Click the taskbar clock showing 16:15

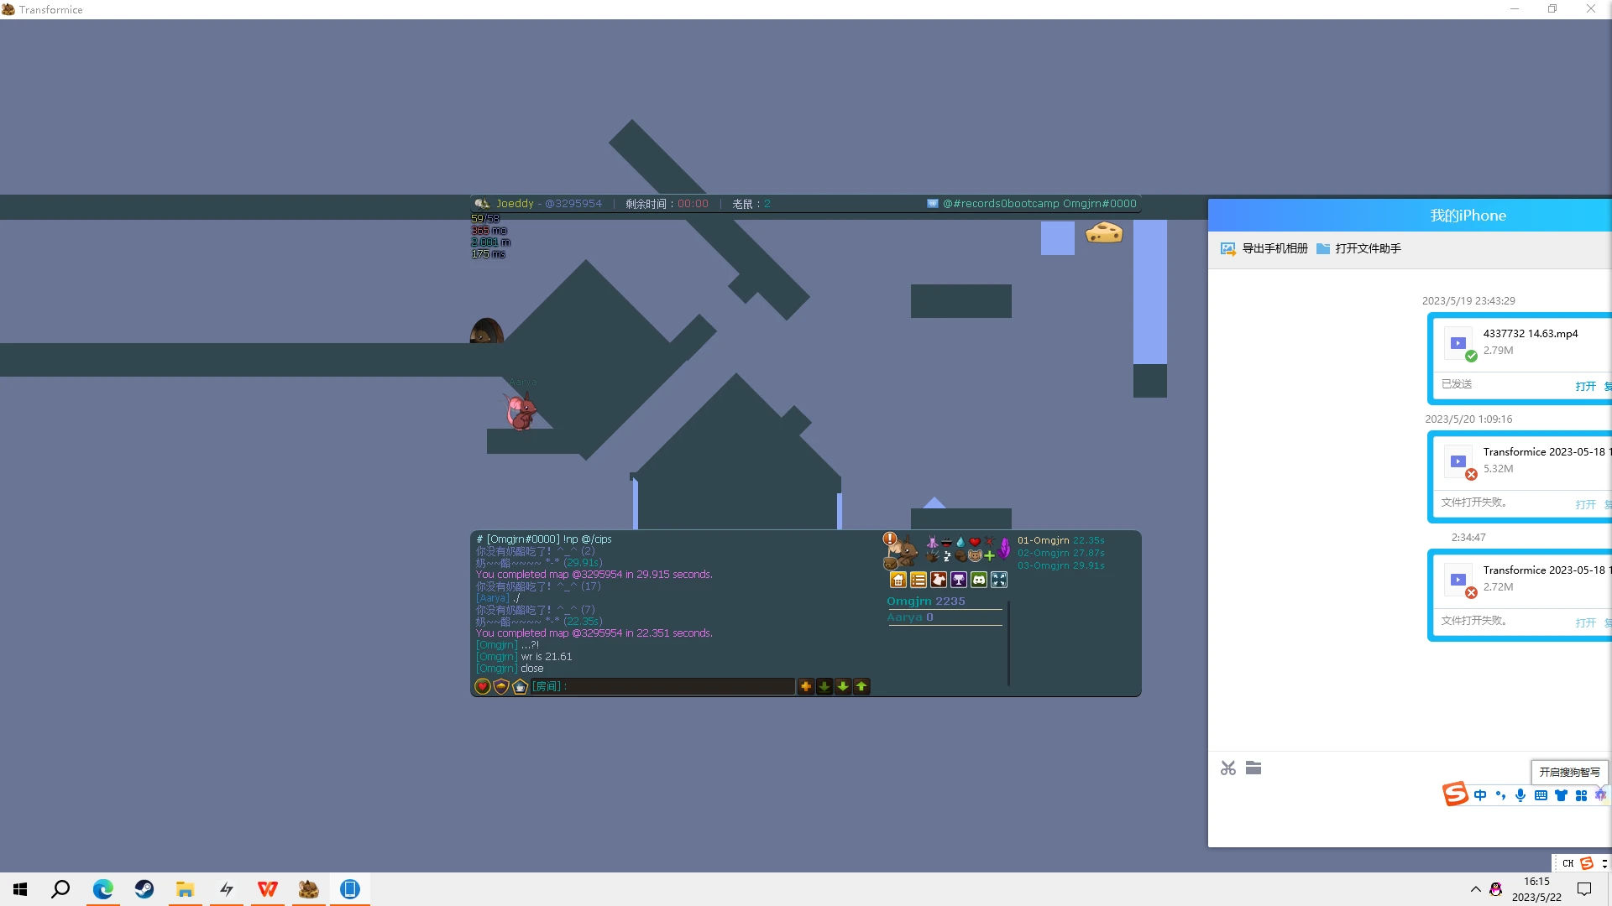click(1536, 889)
